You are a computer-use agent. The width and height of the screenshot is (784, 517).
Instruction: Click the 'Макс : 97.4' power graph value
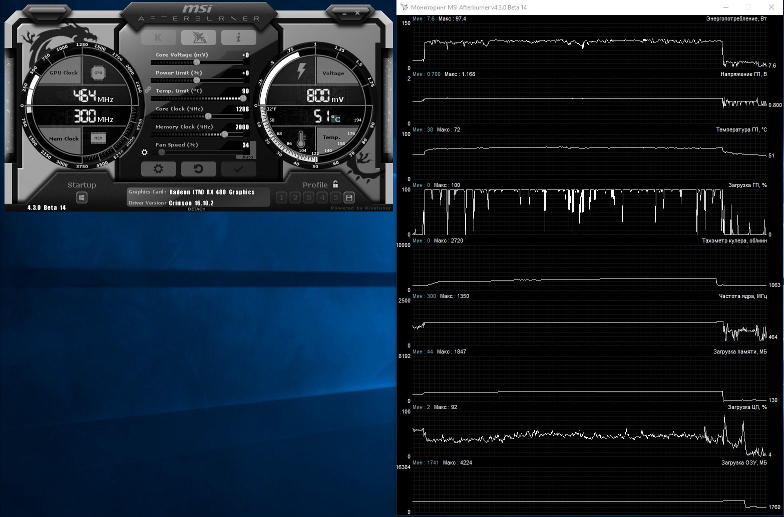coord(452,18)
